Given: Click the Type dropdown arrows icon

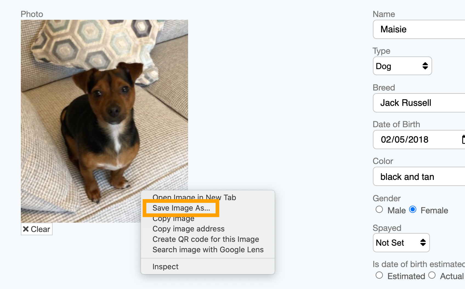Looking at the screenshot, I should [x=425, y=66].
